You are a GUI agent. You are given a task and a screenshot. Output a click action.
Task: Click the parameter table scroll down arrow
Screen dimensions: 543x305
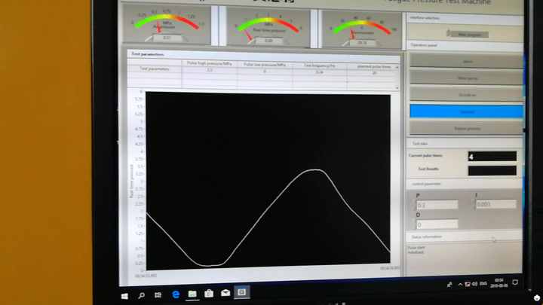pyautogui.click(x=397, y=89)
